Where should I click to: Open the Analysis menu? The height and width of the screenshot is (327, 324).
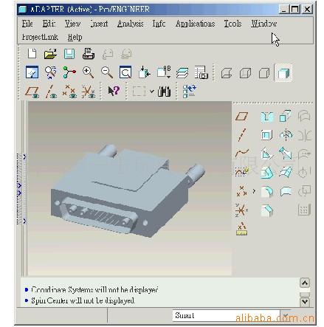tap(131, 24)
